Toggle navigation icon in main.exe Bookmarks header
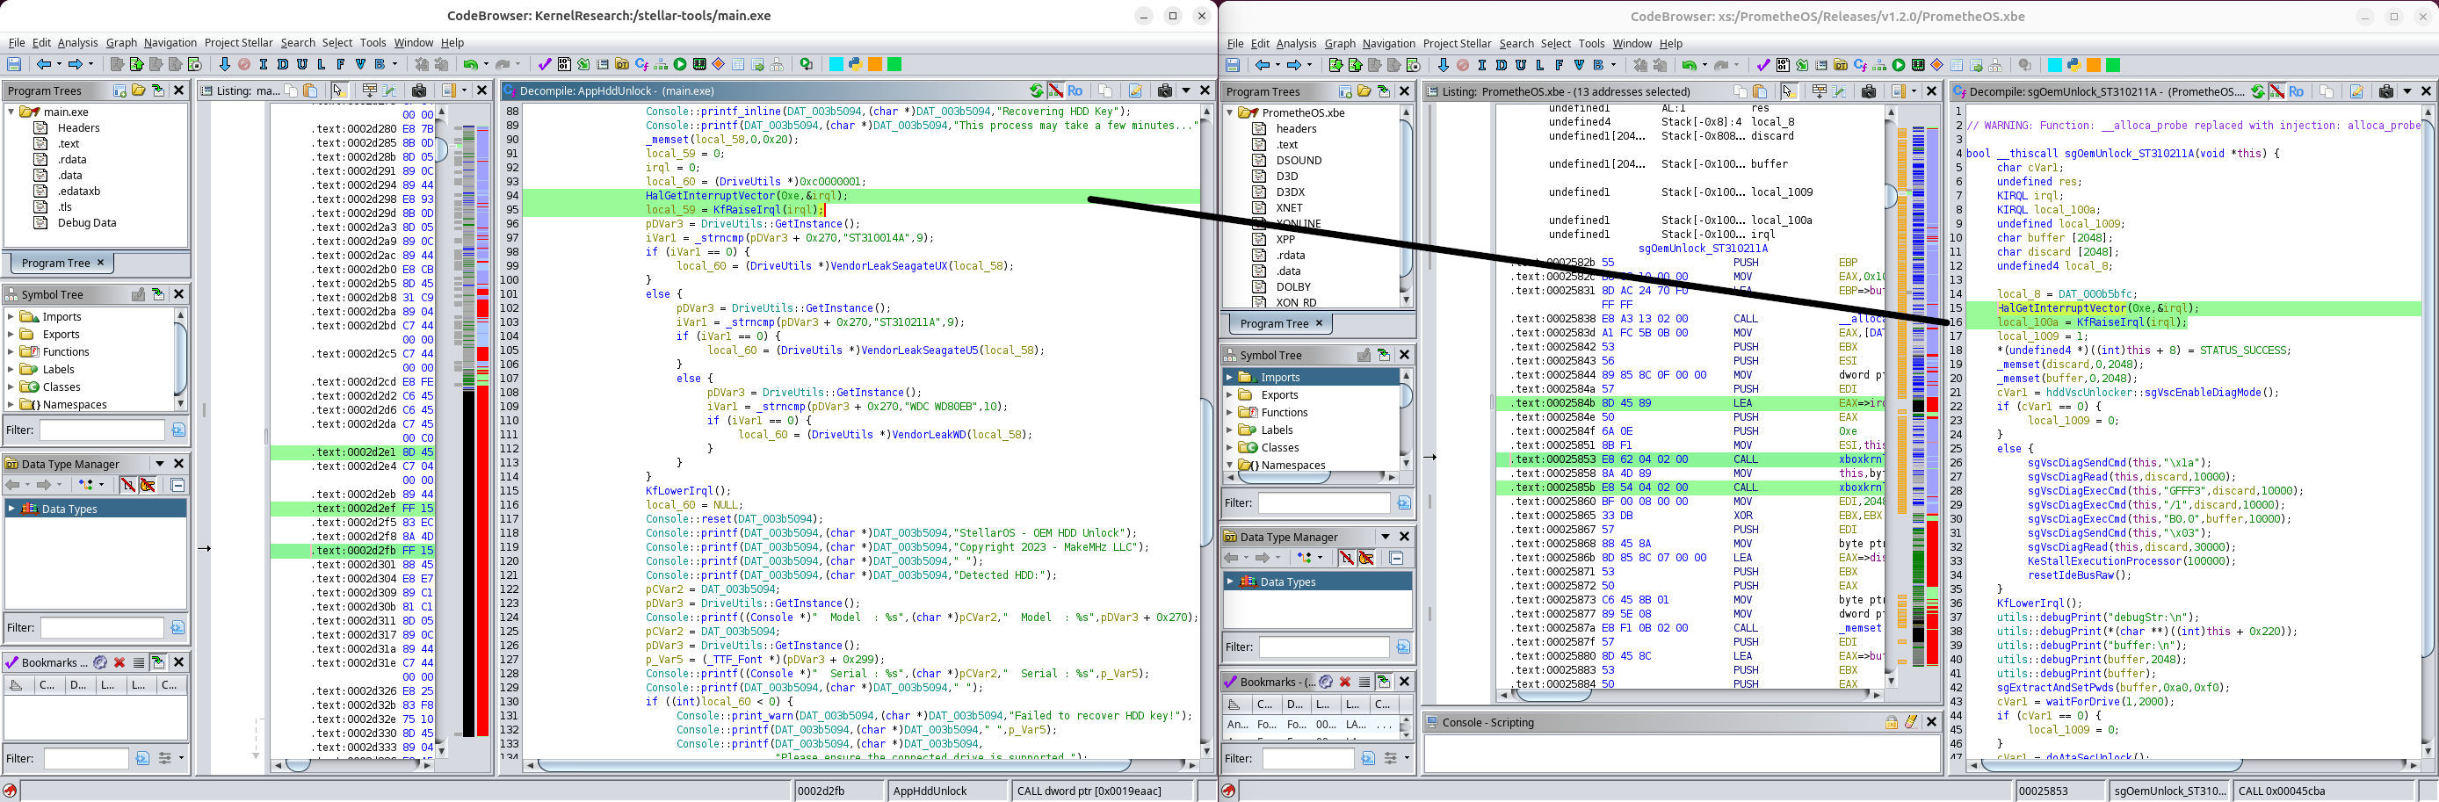This screenshot has height=802, width=2439. (158, 661)
